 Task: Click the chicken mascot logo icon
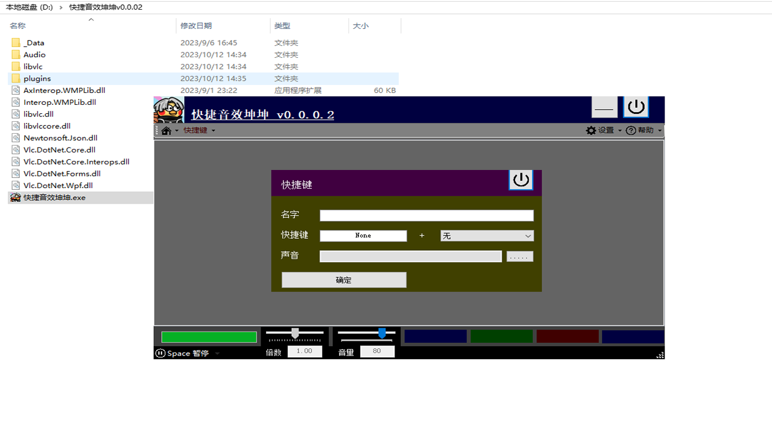[x=169, y=109]
